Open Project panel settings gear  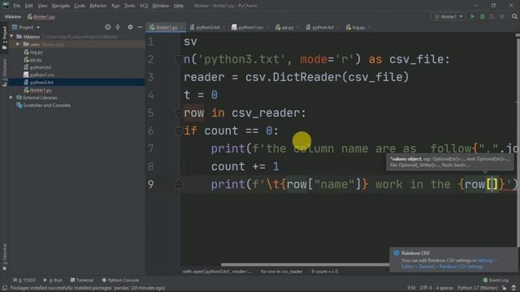[x=130, y=27]
